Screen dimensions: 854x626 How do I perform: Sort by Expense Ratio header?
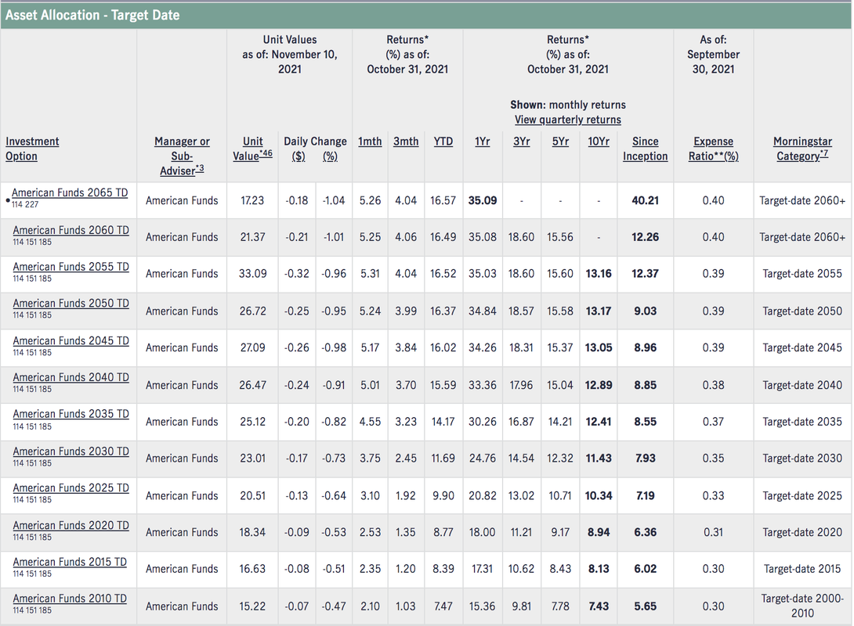714,149
